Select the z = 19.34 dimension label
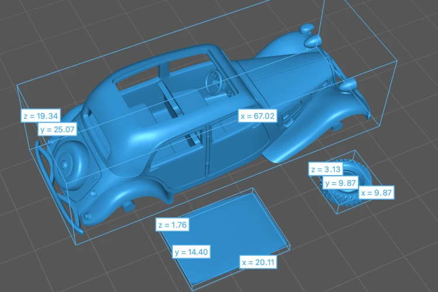438x292 pixels. tap(40, 116)
